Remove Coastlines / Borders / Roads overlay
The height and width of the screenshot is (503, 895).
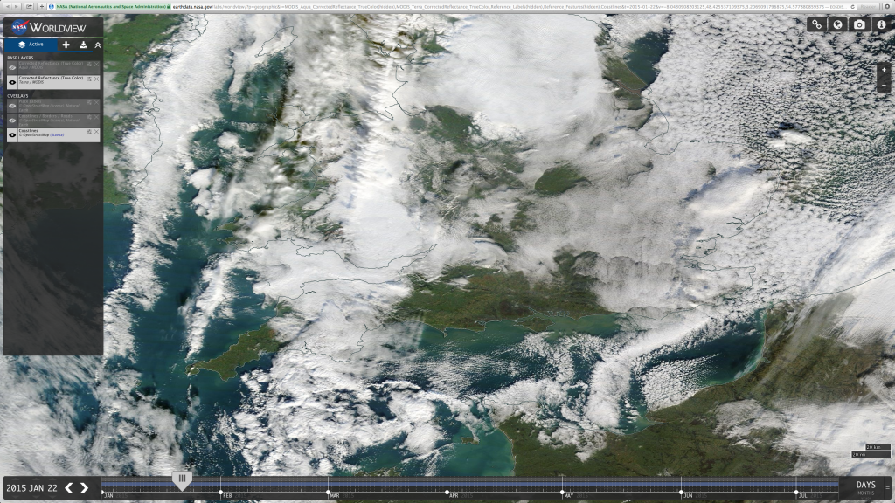pos(96,117)
